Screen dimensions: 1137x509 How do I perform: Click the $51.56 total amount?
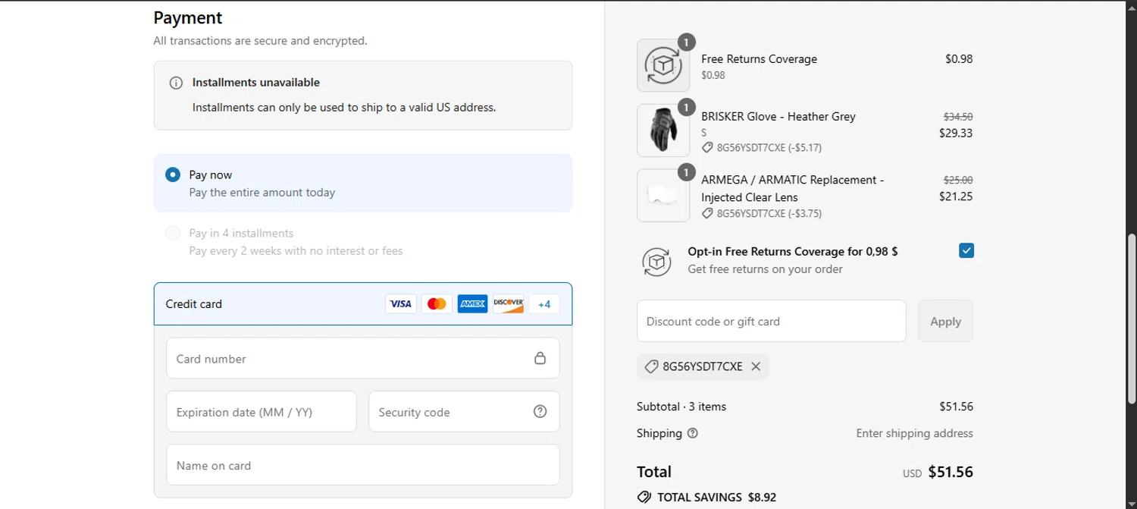pyautogui.click(x=951, y=472)
